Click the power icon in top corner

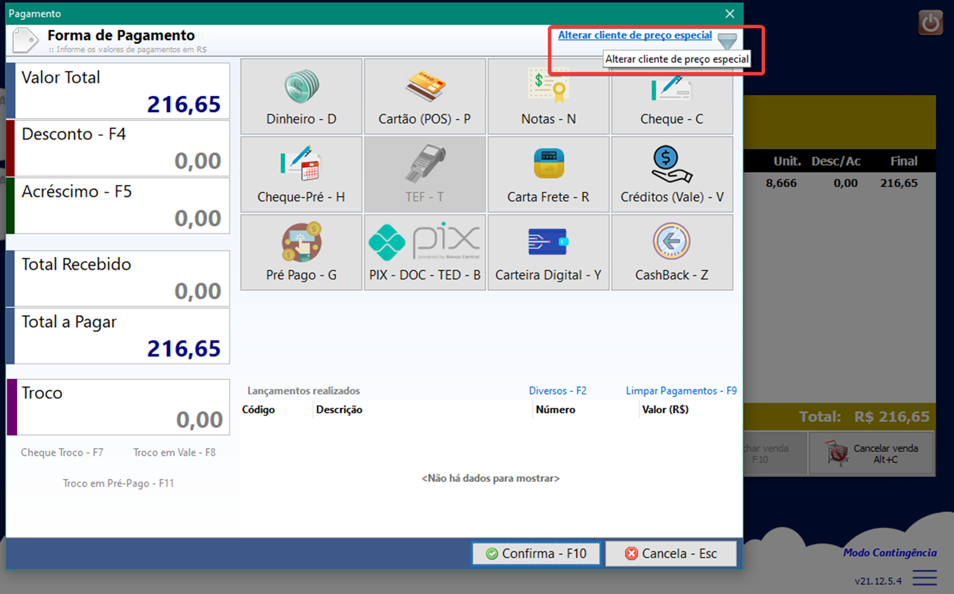pyautogui.click(x=931, y=23)
